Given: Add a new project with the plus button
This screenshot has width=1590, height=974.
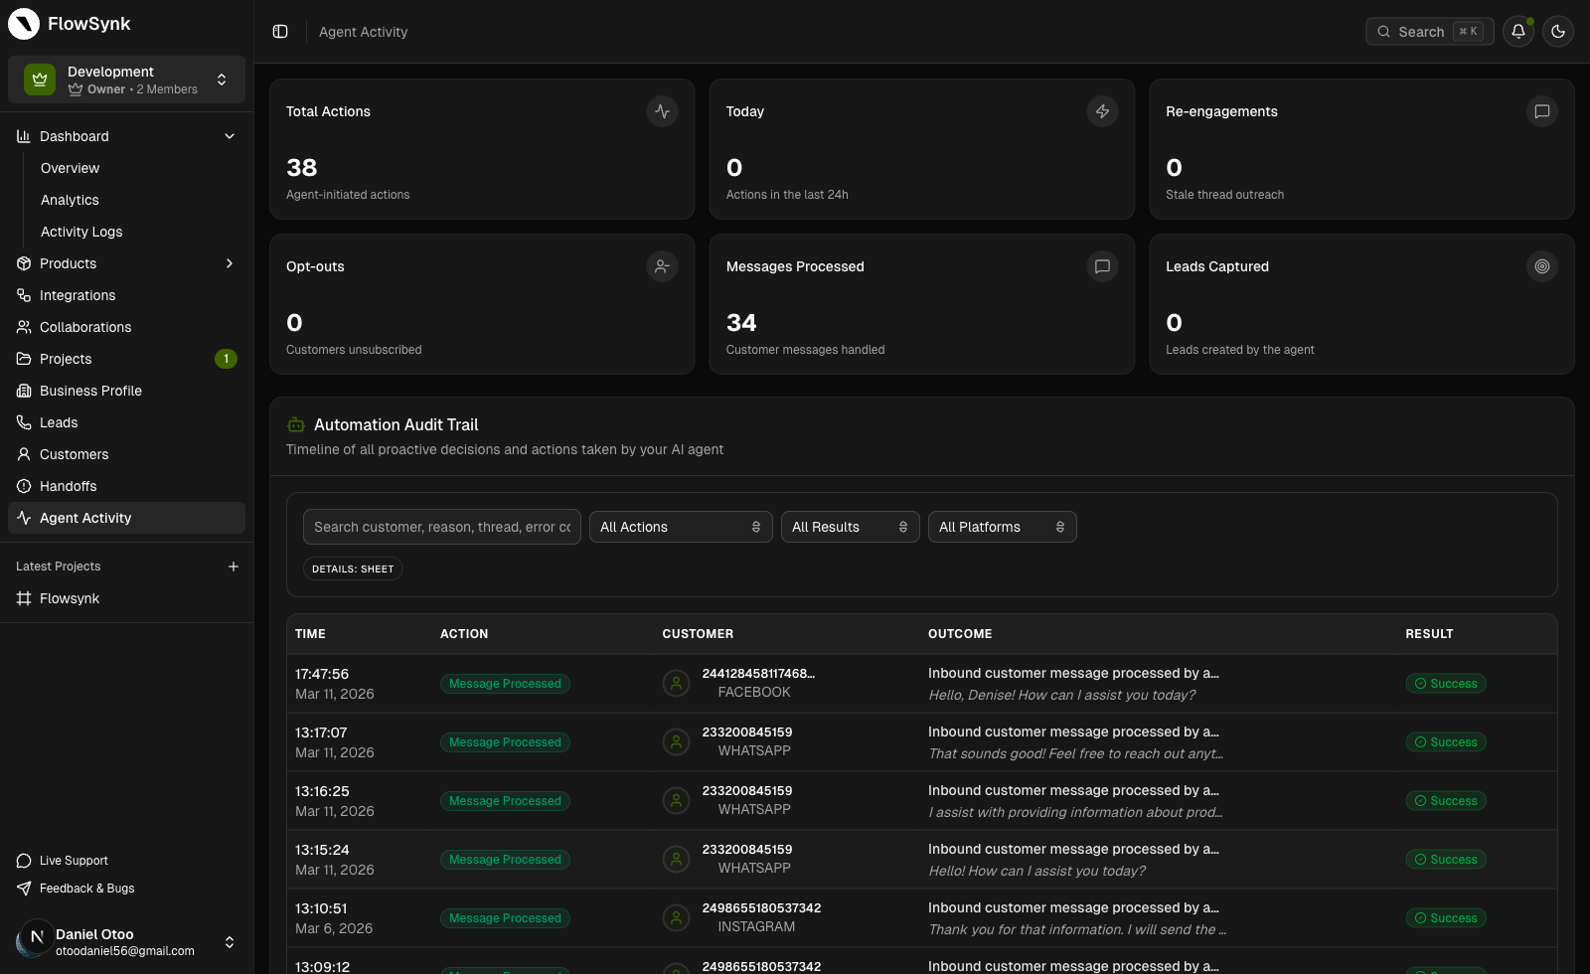Looking at the screenshot, I should point(234,566).
